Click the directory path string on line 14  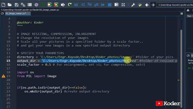tap(87, 57)
